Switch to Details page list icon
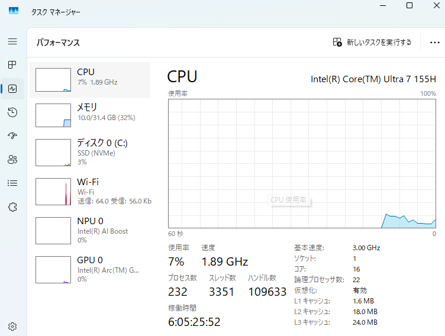This screenshot has width=445, height=336. tap(12, 183)
